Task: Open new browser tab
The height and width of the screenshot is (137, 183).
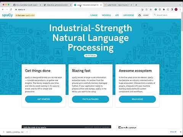Action: pos(136,5)
